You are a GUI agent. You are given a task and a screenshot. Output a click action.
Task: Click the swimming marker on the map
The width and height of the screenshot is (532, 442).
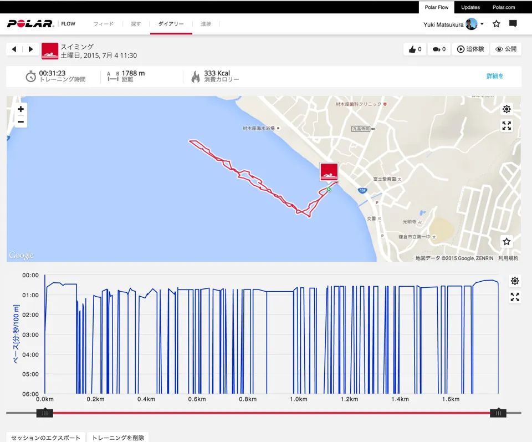click(329, 172)
